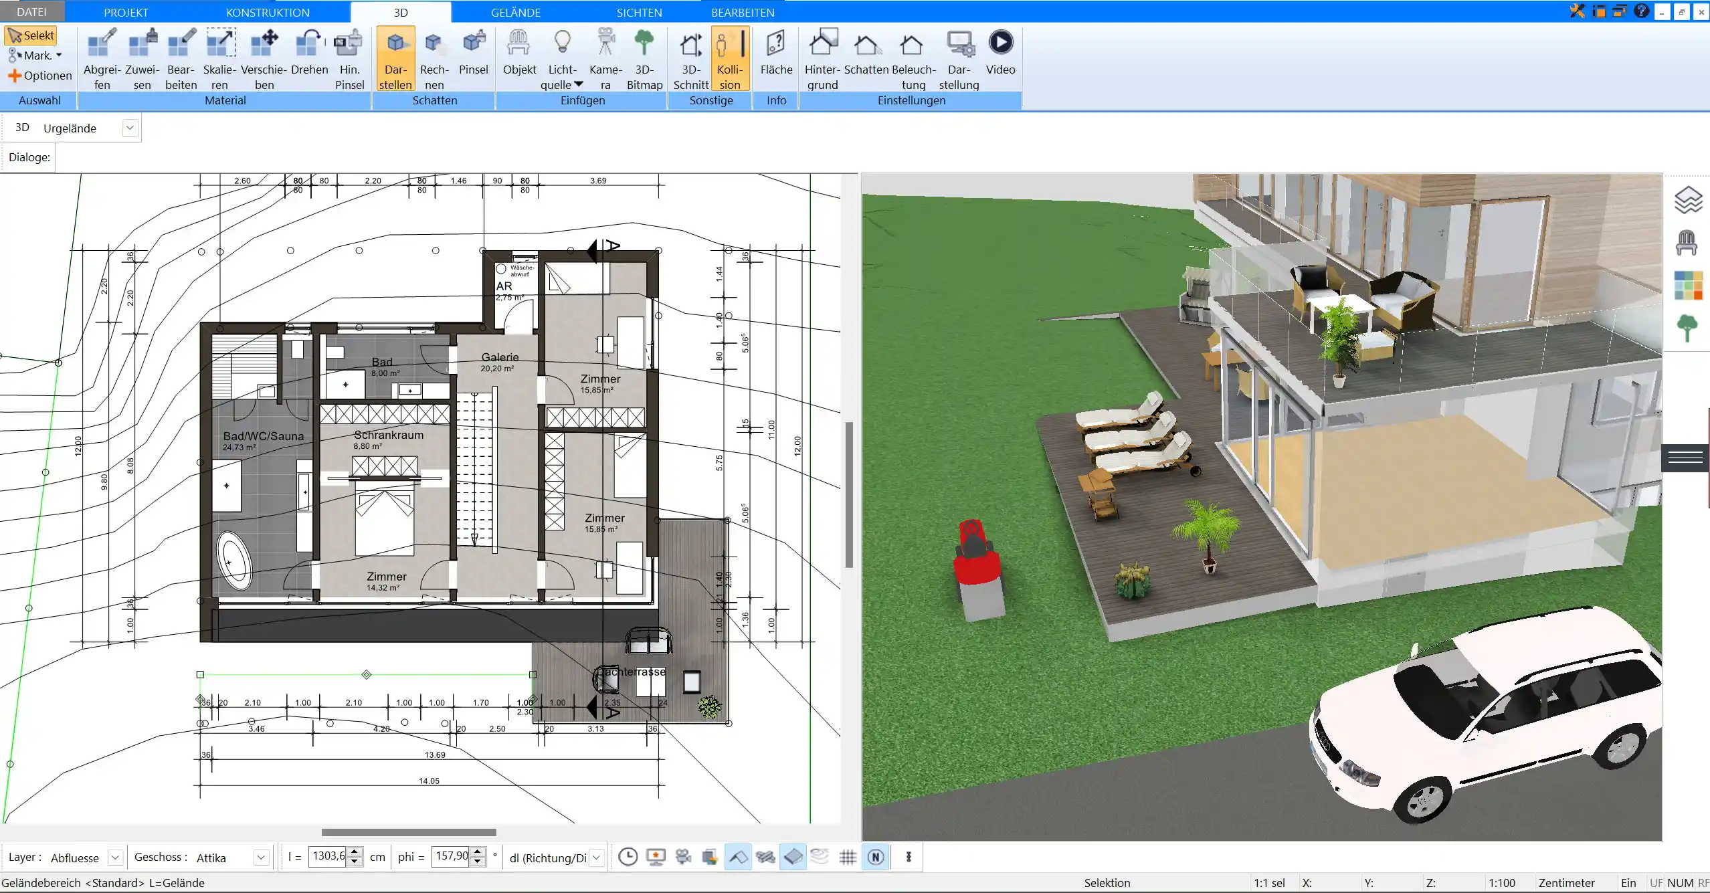Toggle the beams display button
This screenshot has width=1710, height=893.
tap(765, 857)
